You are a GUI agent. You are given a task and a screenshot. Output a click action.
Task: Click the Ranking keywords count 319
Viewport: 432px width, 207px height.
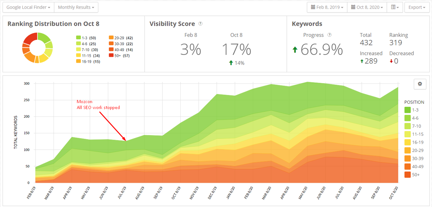pyautogui.click(x=395, y=43)
